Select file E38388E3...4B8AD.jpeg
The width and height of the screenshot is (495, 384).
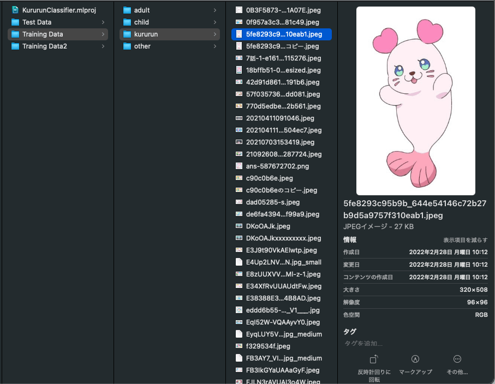[282, 298]
